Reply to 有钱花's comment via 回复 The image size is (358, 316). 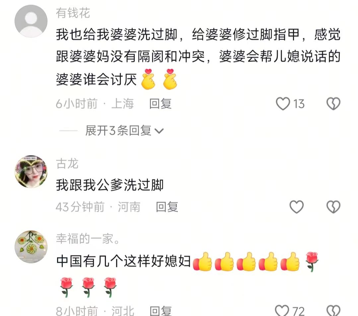pos(160,104)
